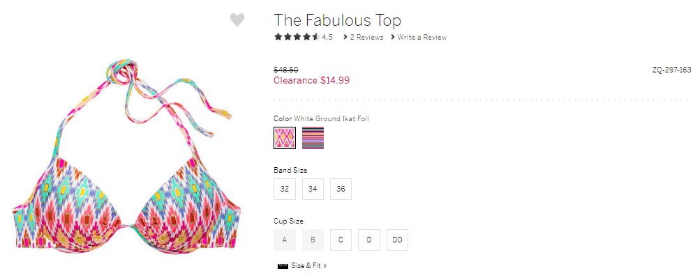Select the striped color swatch
The height and width of the screenshot is (273, 695).
coord(313,138)
